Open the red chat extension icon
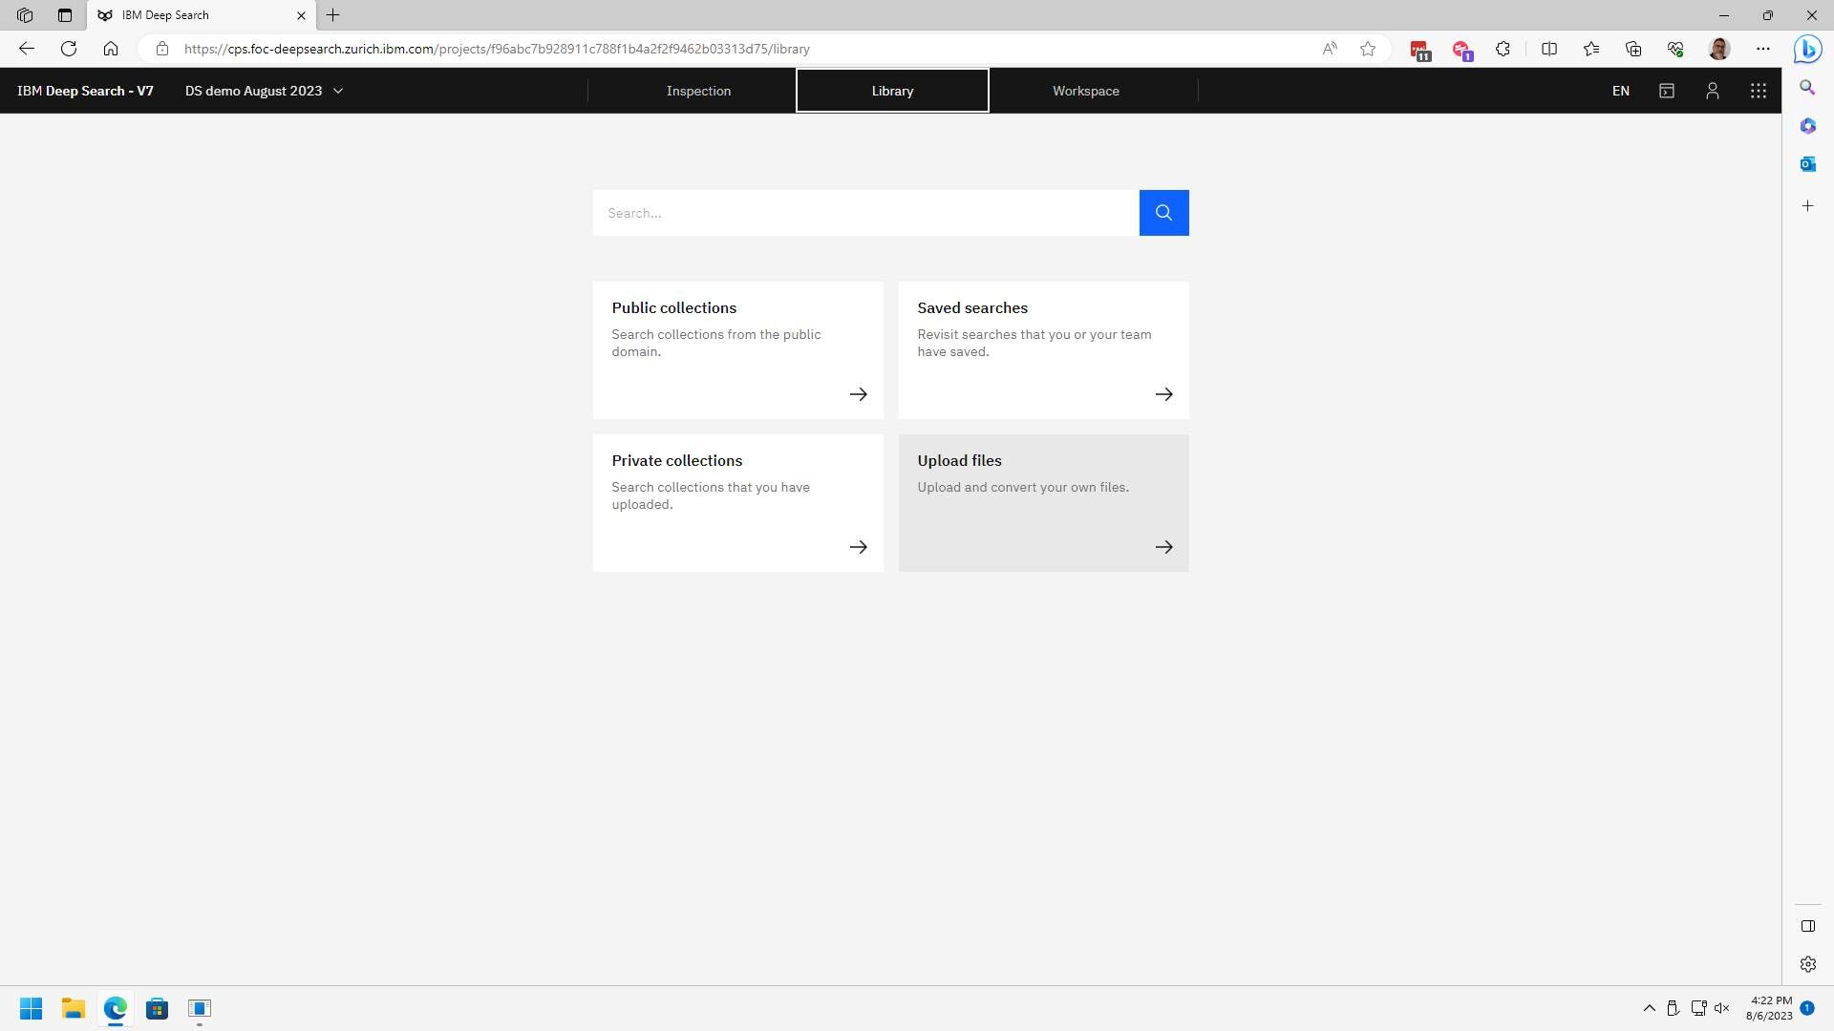Screen dimensions: 1834x1031 point(1462,50)
